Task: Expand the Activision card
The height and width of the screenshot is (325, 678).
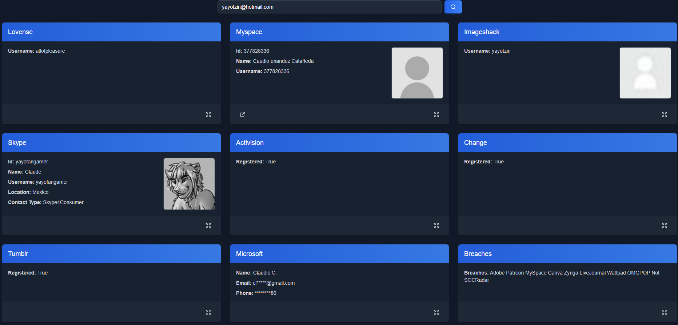Action: click(436, 226)
